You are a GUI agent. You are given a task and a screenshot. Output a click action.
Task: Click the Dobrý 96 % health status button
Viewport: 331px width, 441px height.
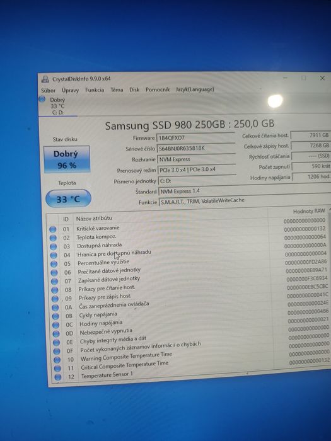point(67,159)
